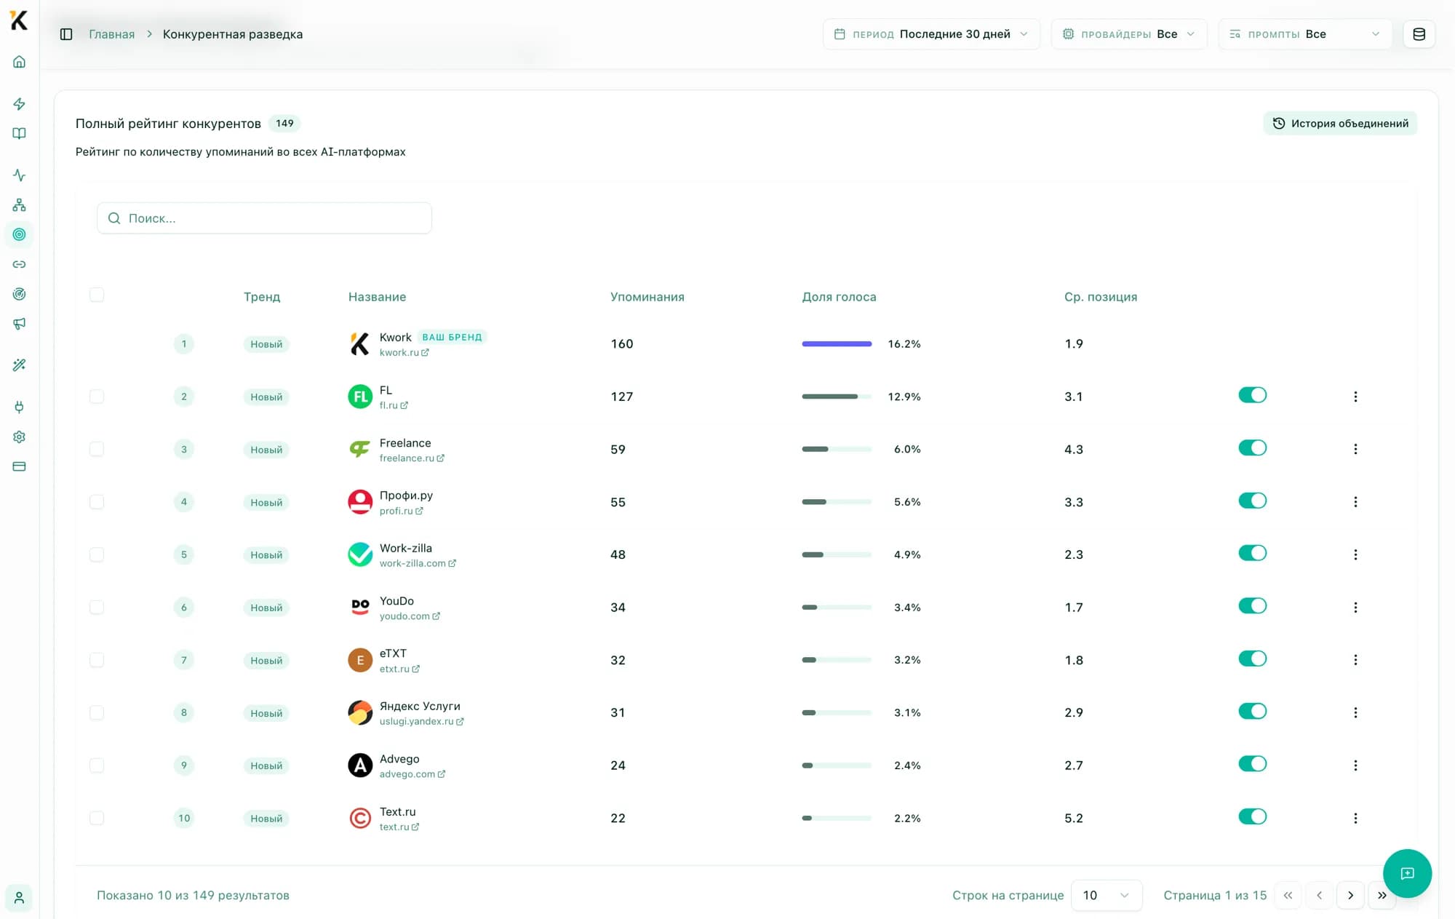Open the История объединений button
Image resolution: width=1455 pixels, height=919 pixels.
point(1340,124)
